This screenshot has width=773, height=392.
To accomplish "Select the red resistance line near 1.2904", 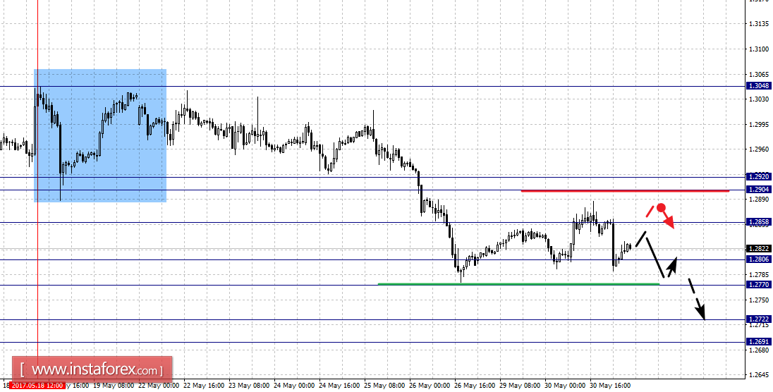I will (x=625, y=190).
